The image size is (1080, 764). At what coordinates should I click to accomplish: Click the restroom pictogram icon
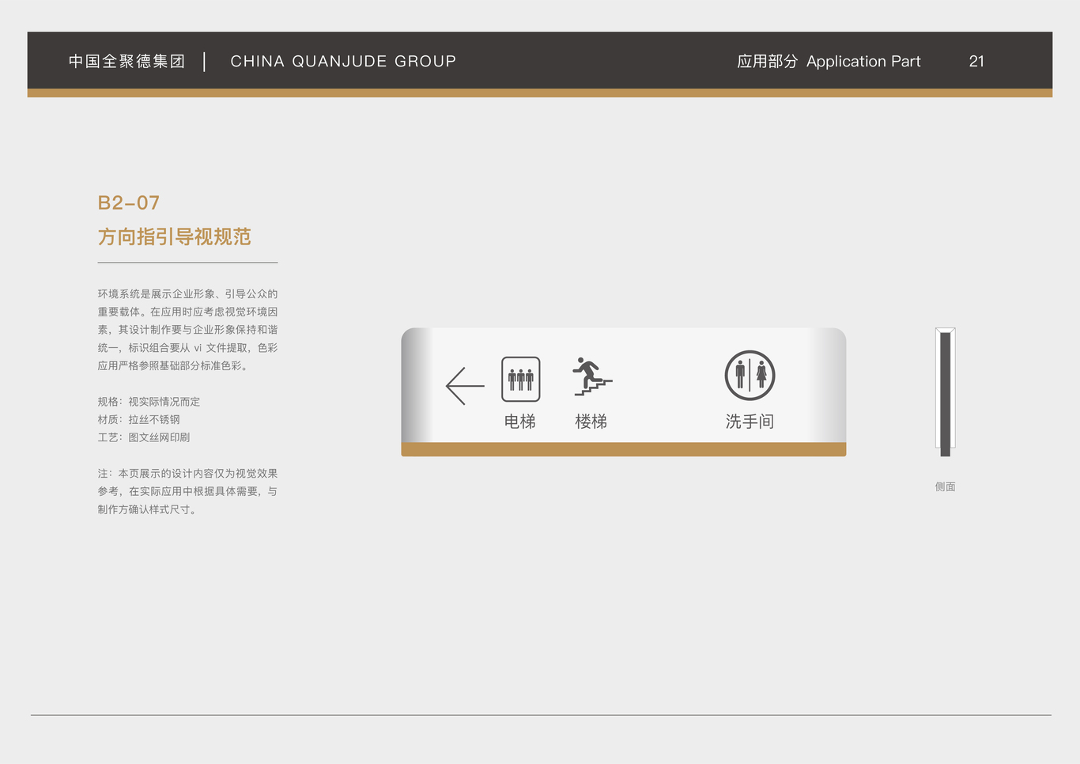[x=750, y=376]
